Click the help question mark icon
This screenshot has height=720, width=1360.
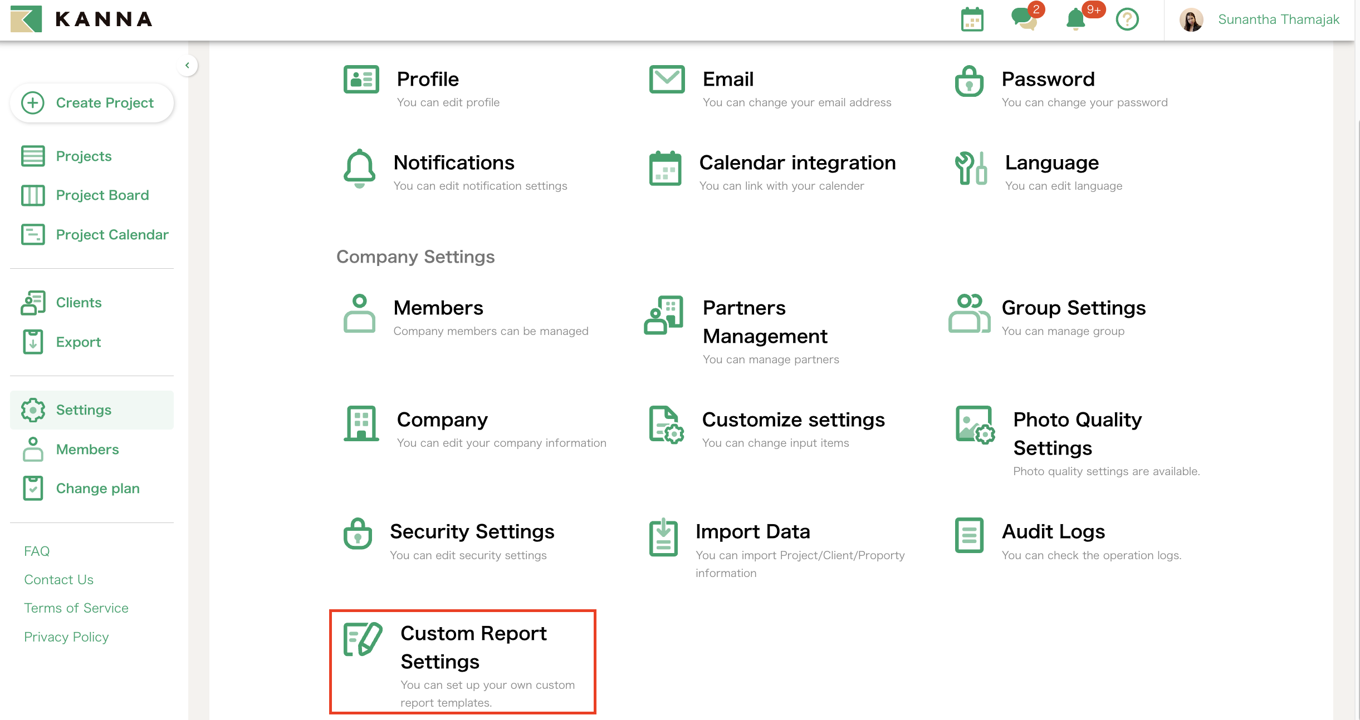tap(1127, 20)
